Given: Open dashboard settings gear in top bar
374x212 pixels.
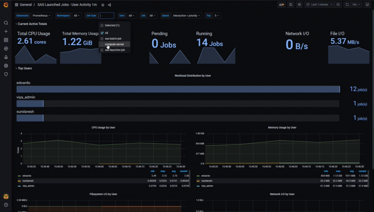Looking at the screenshot, I should coord(299,4).
